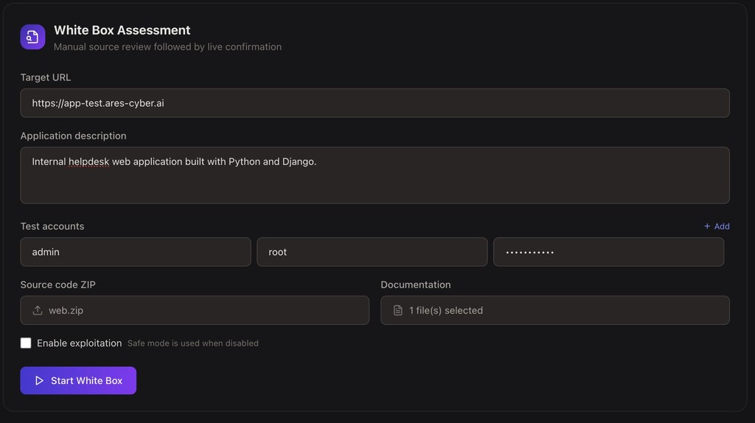Click the document icon in Documentation field

pos(397,310)
